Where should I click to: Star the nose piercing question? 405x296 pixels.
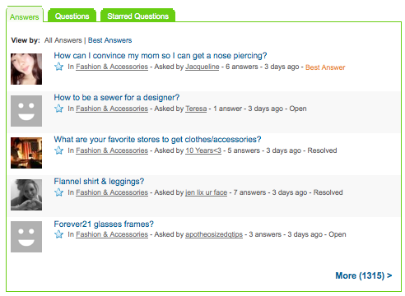pyautogui.click(x=58, y=67)
